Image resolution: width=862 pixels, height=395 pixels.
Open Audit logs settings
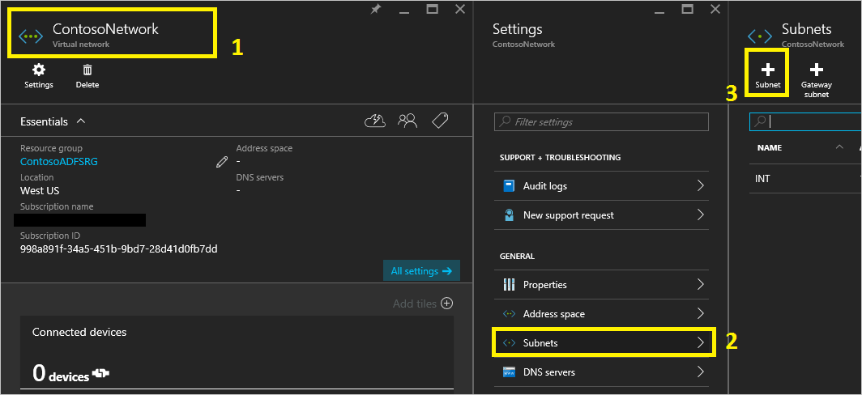[601, 186]
